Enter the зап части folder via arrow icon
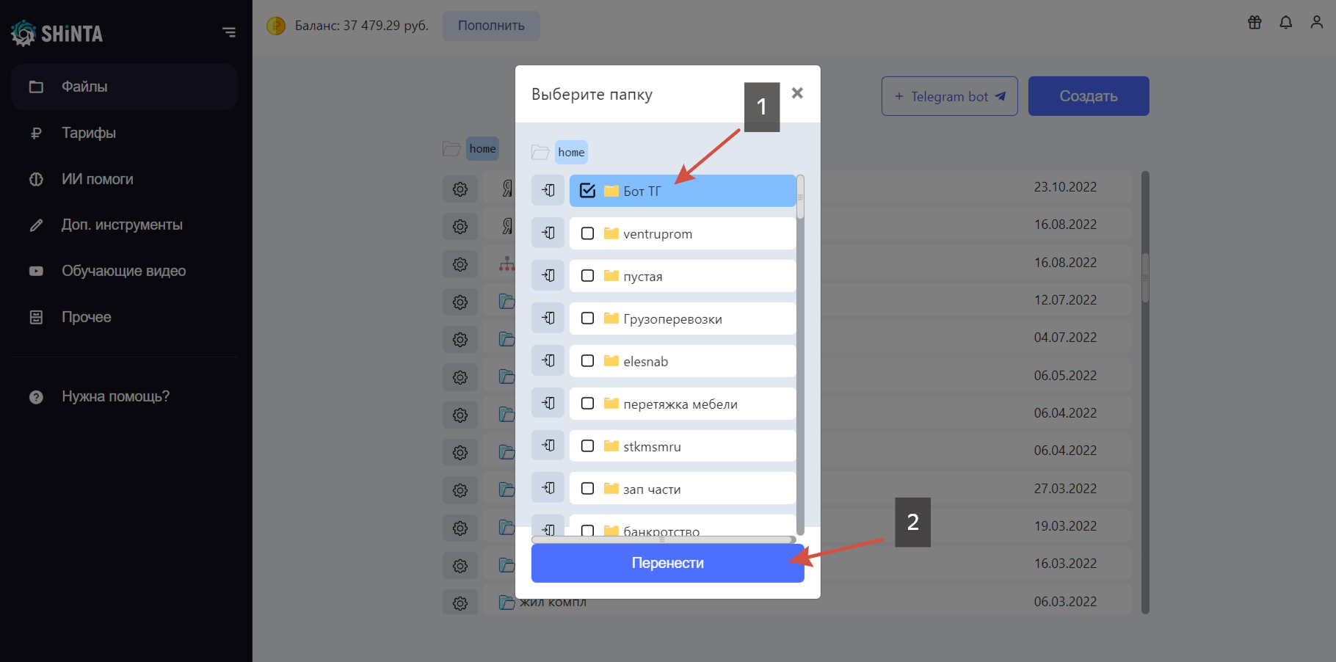 tap(548, 489)
